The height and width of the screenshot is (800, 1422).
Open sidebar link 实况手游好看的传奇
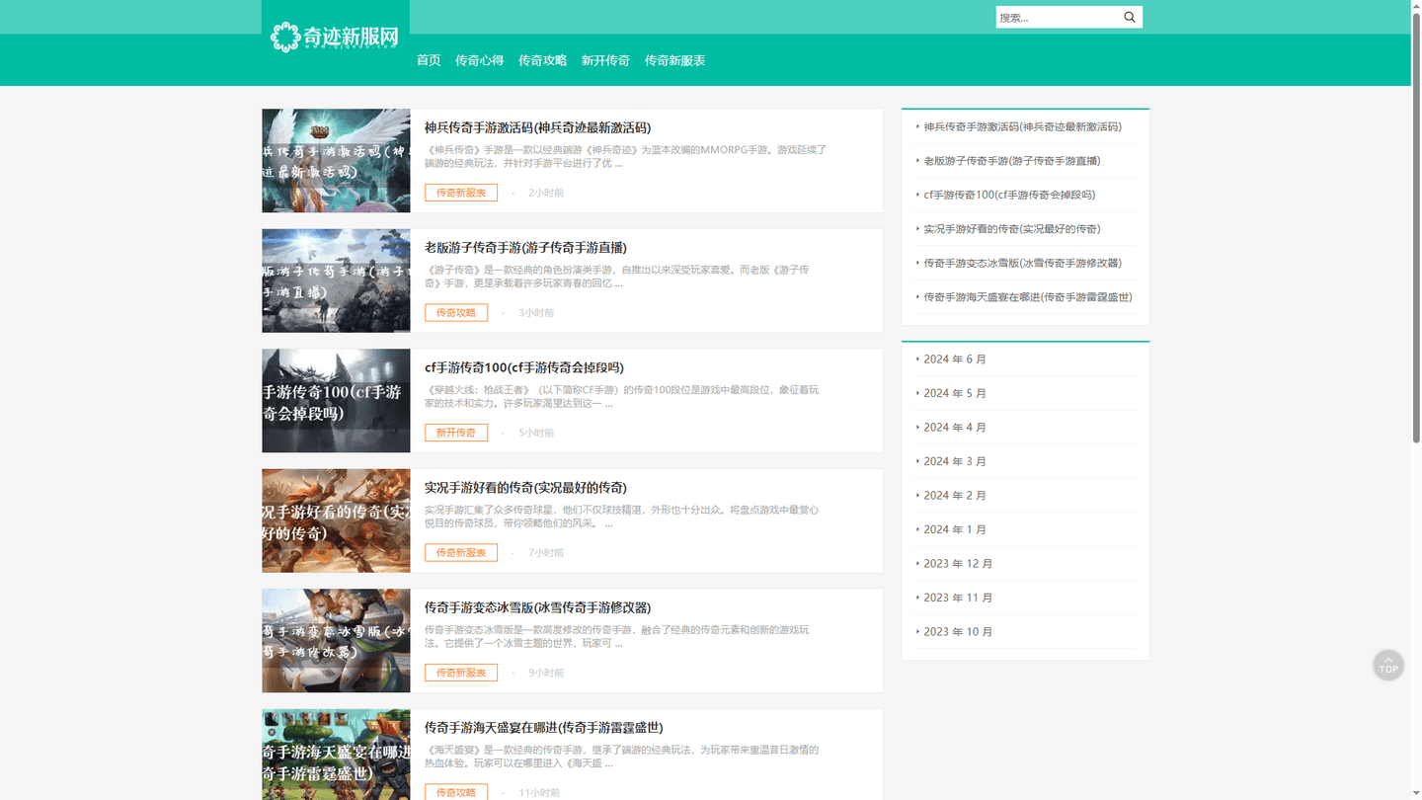tap(1012, 228)
